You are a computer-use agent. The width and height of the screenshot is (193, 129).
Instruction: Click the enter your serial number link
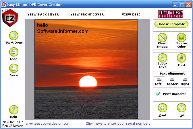[118, 124]
